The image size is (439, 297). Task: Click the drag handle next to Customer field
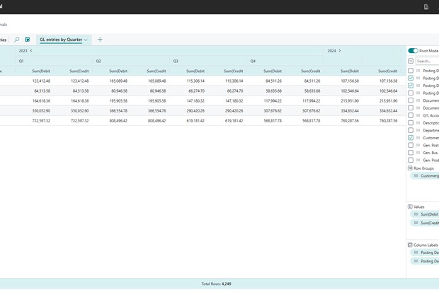coord(418,138)
